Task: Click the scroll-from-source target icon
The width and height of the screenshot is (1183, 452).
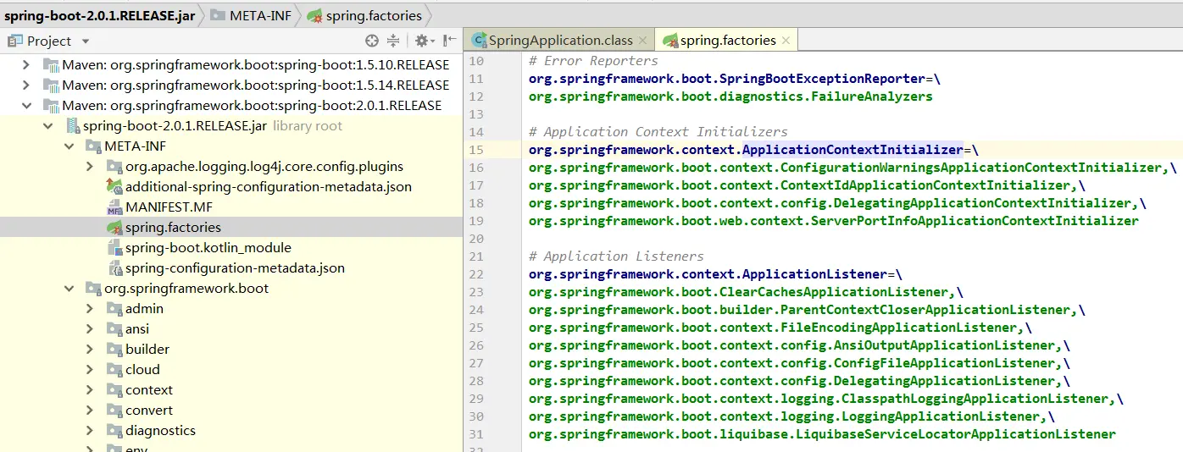Action: point(371,41)
